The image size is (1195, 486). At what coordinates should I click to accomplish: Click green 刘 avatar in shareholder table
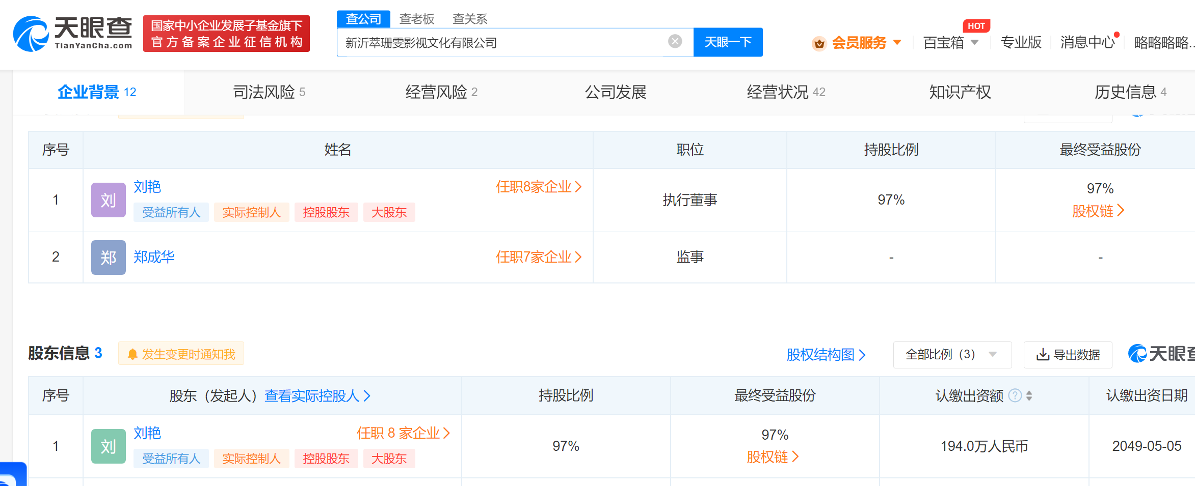pyautogui.click(x=109, y=446)
